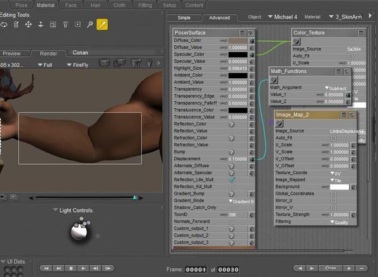This screenshot has height=277, width=378.
Task: Switch to the Cloth room tab
Action: coord(119,5)
